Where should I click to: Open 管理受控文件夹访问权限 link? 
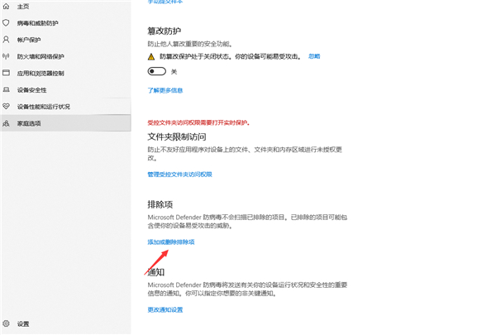pos(179,175)
